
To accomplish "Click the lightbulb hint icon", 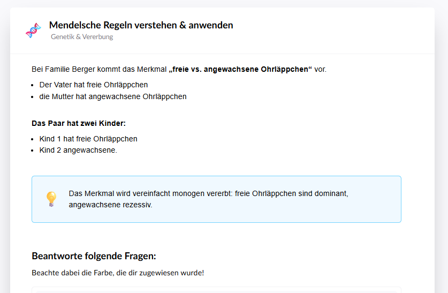I will (x=51, y=199).
